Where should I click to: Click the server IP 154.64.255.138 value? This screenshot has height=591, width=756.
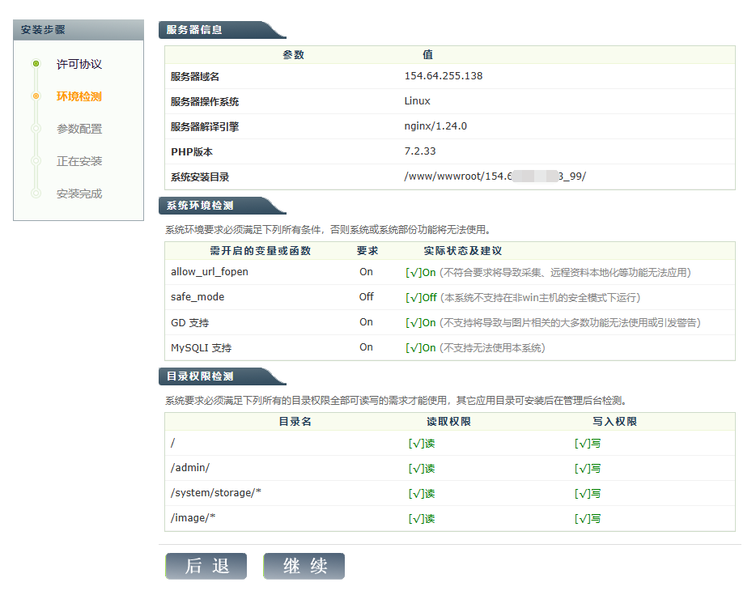click(444, 76)
